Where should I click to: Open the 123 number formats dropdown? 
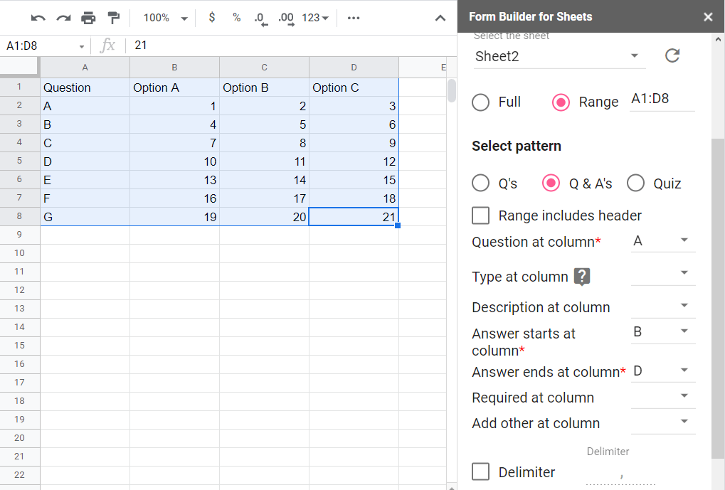point(315,18)
